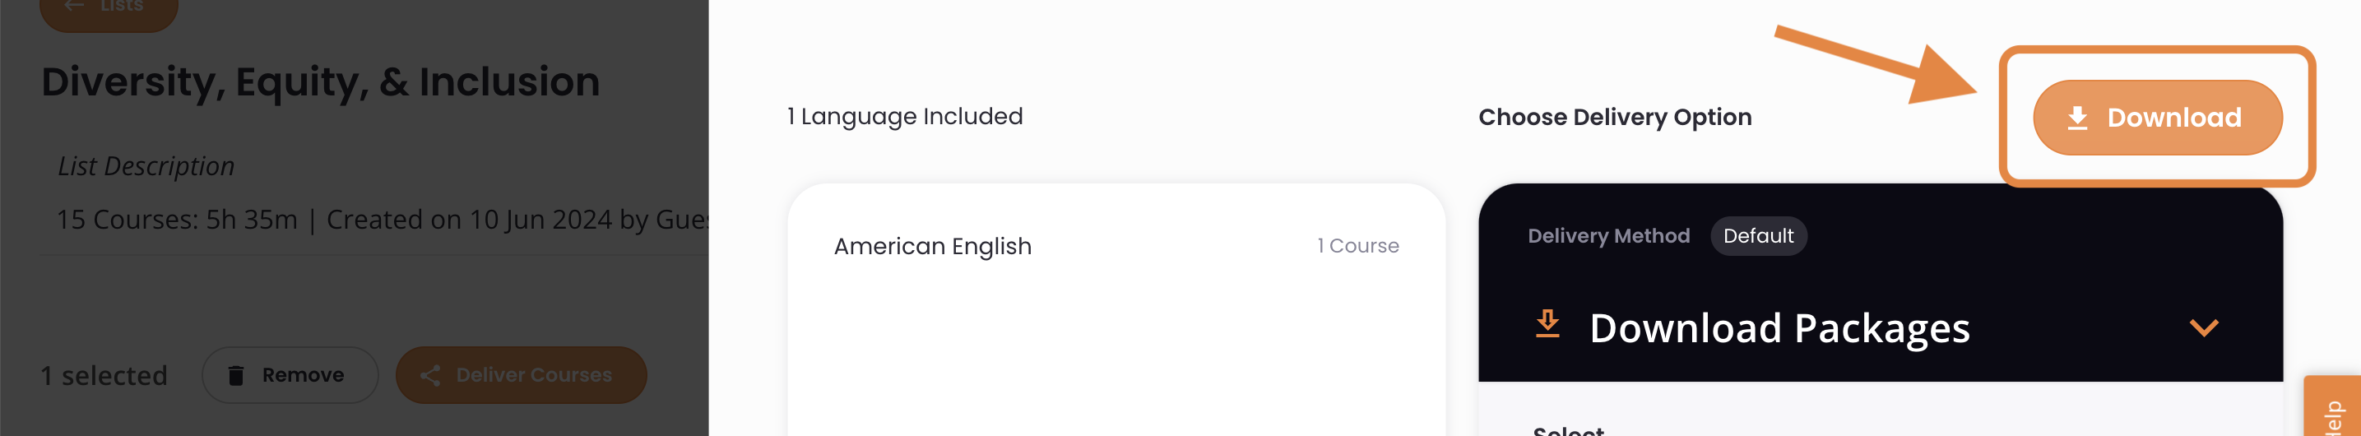
Task: Click the trash icon on Remove
Action: [x=235, y=376]
